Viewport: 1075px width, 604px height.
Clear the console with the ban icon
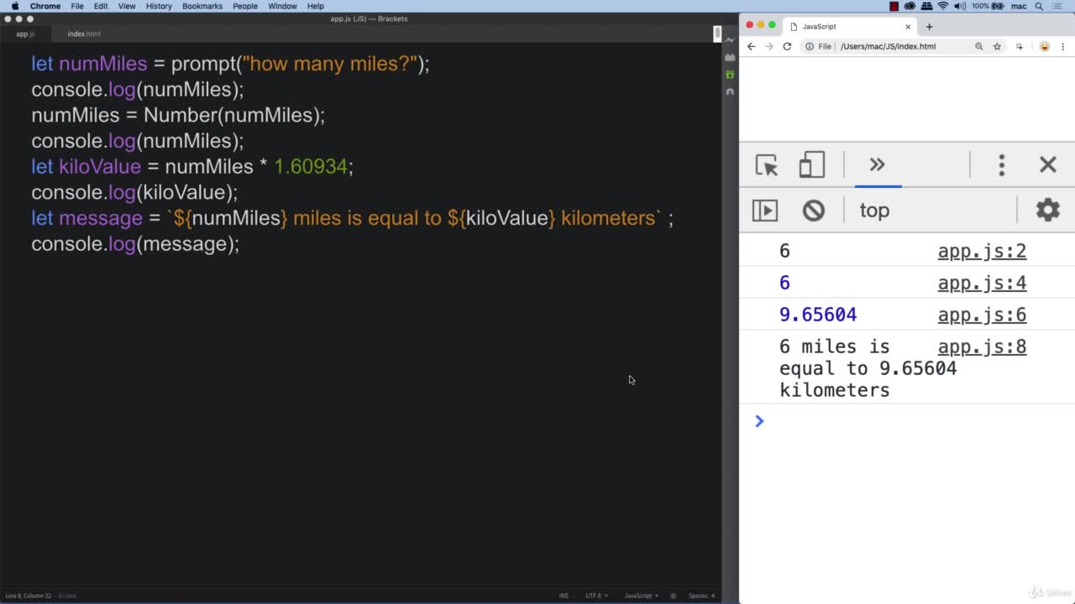pos(813,210)
